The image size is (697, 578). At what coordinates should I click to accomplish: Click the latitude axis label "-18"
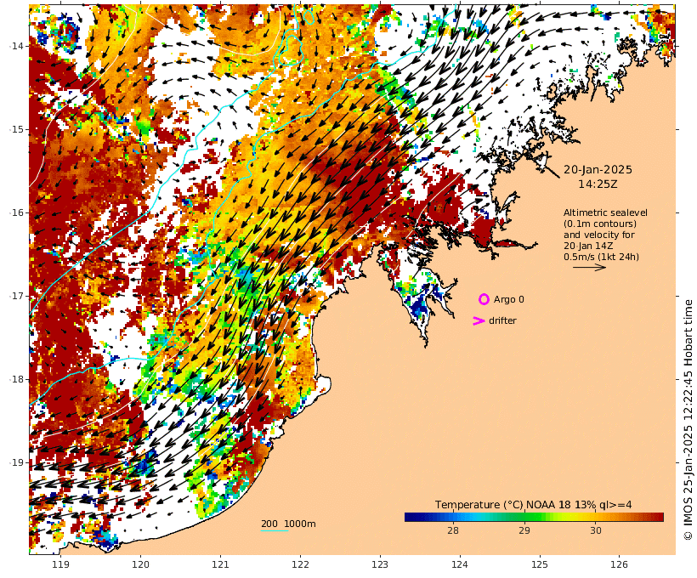click(15, 379)
